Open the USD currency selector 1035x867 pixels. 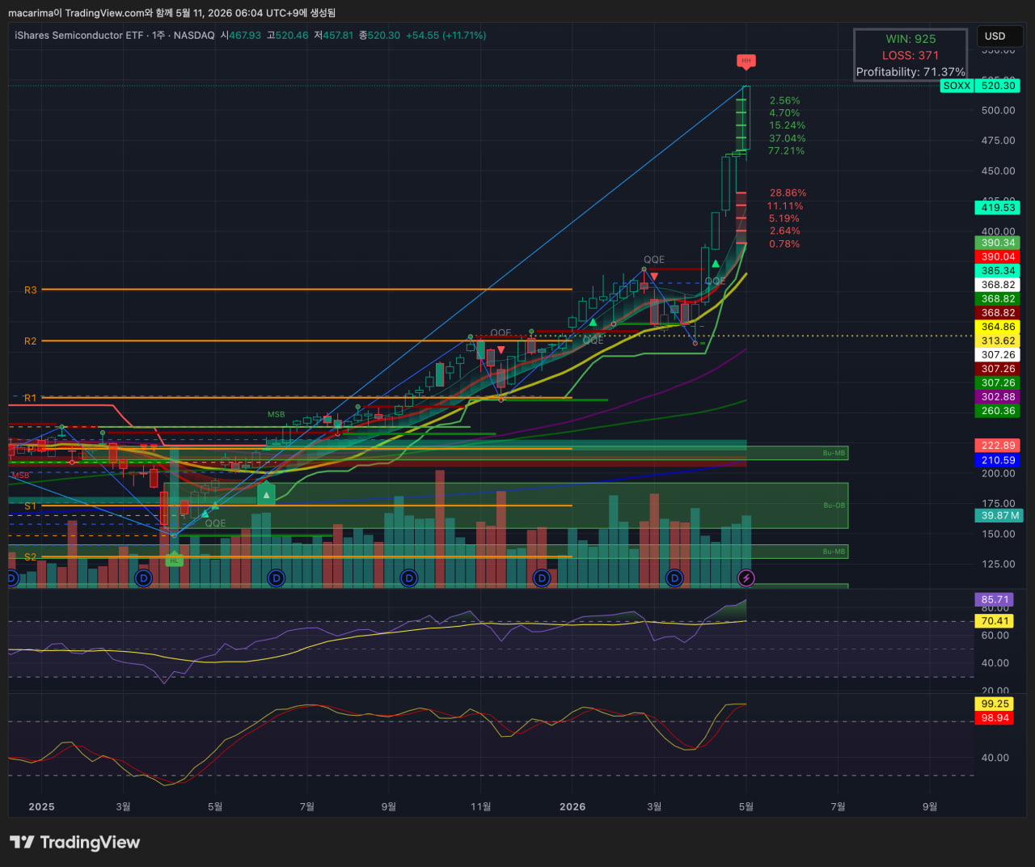999,36
